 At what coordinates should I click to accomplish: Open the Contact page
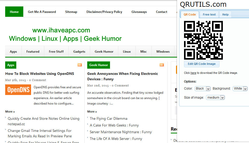pos(162,12)
